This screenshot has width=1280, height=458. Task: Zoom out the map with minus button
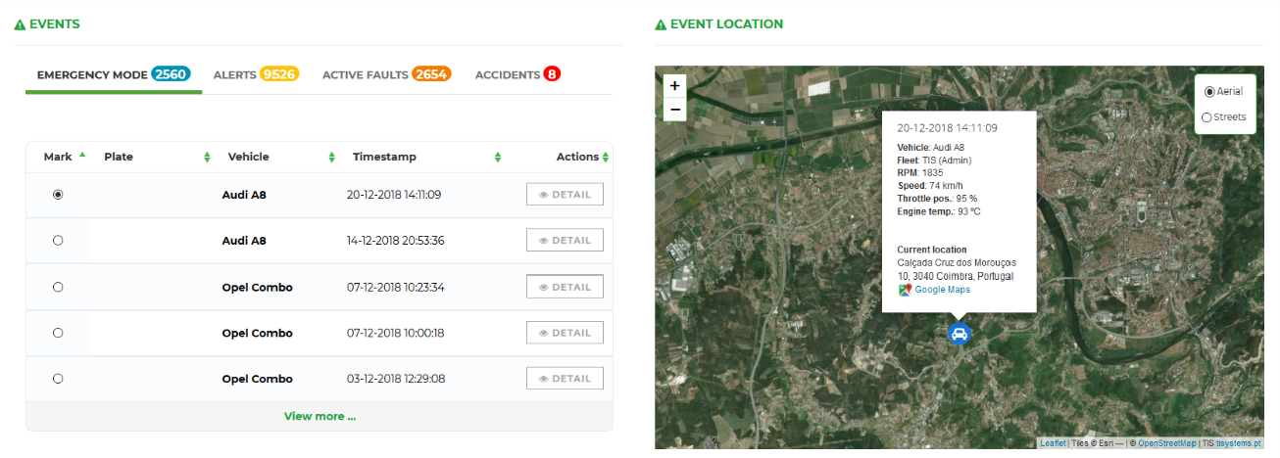coord(674,109)
